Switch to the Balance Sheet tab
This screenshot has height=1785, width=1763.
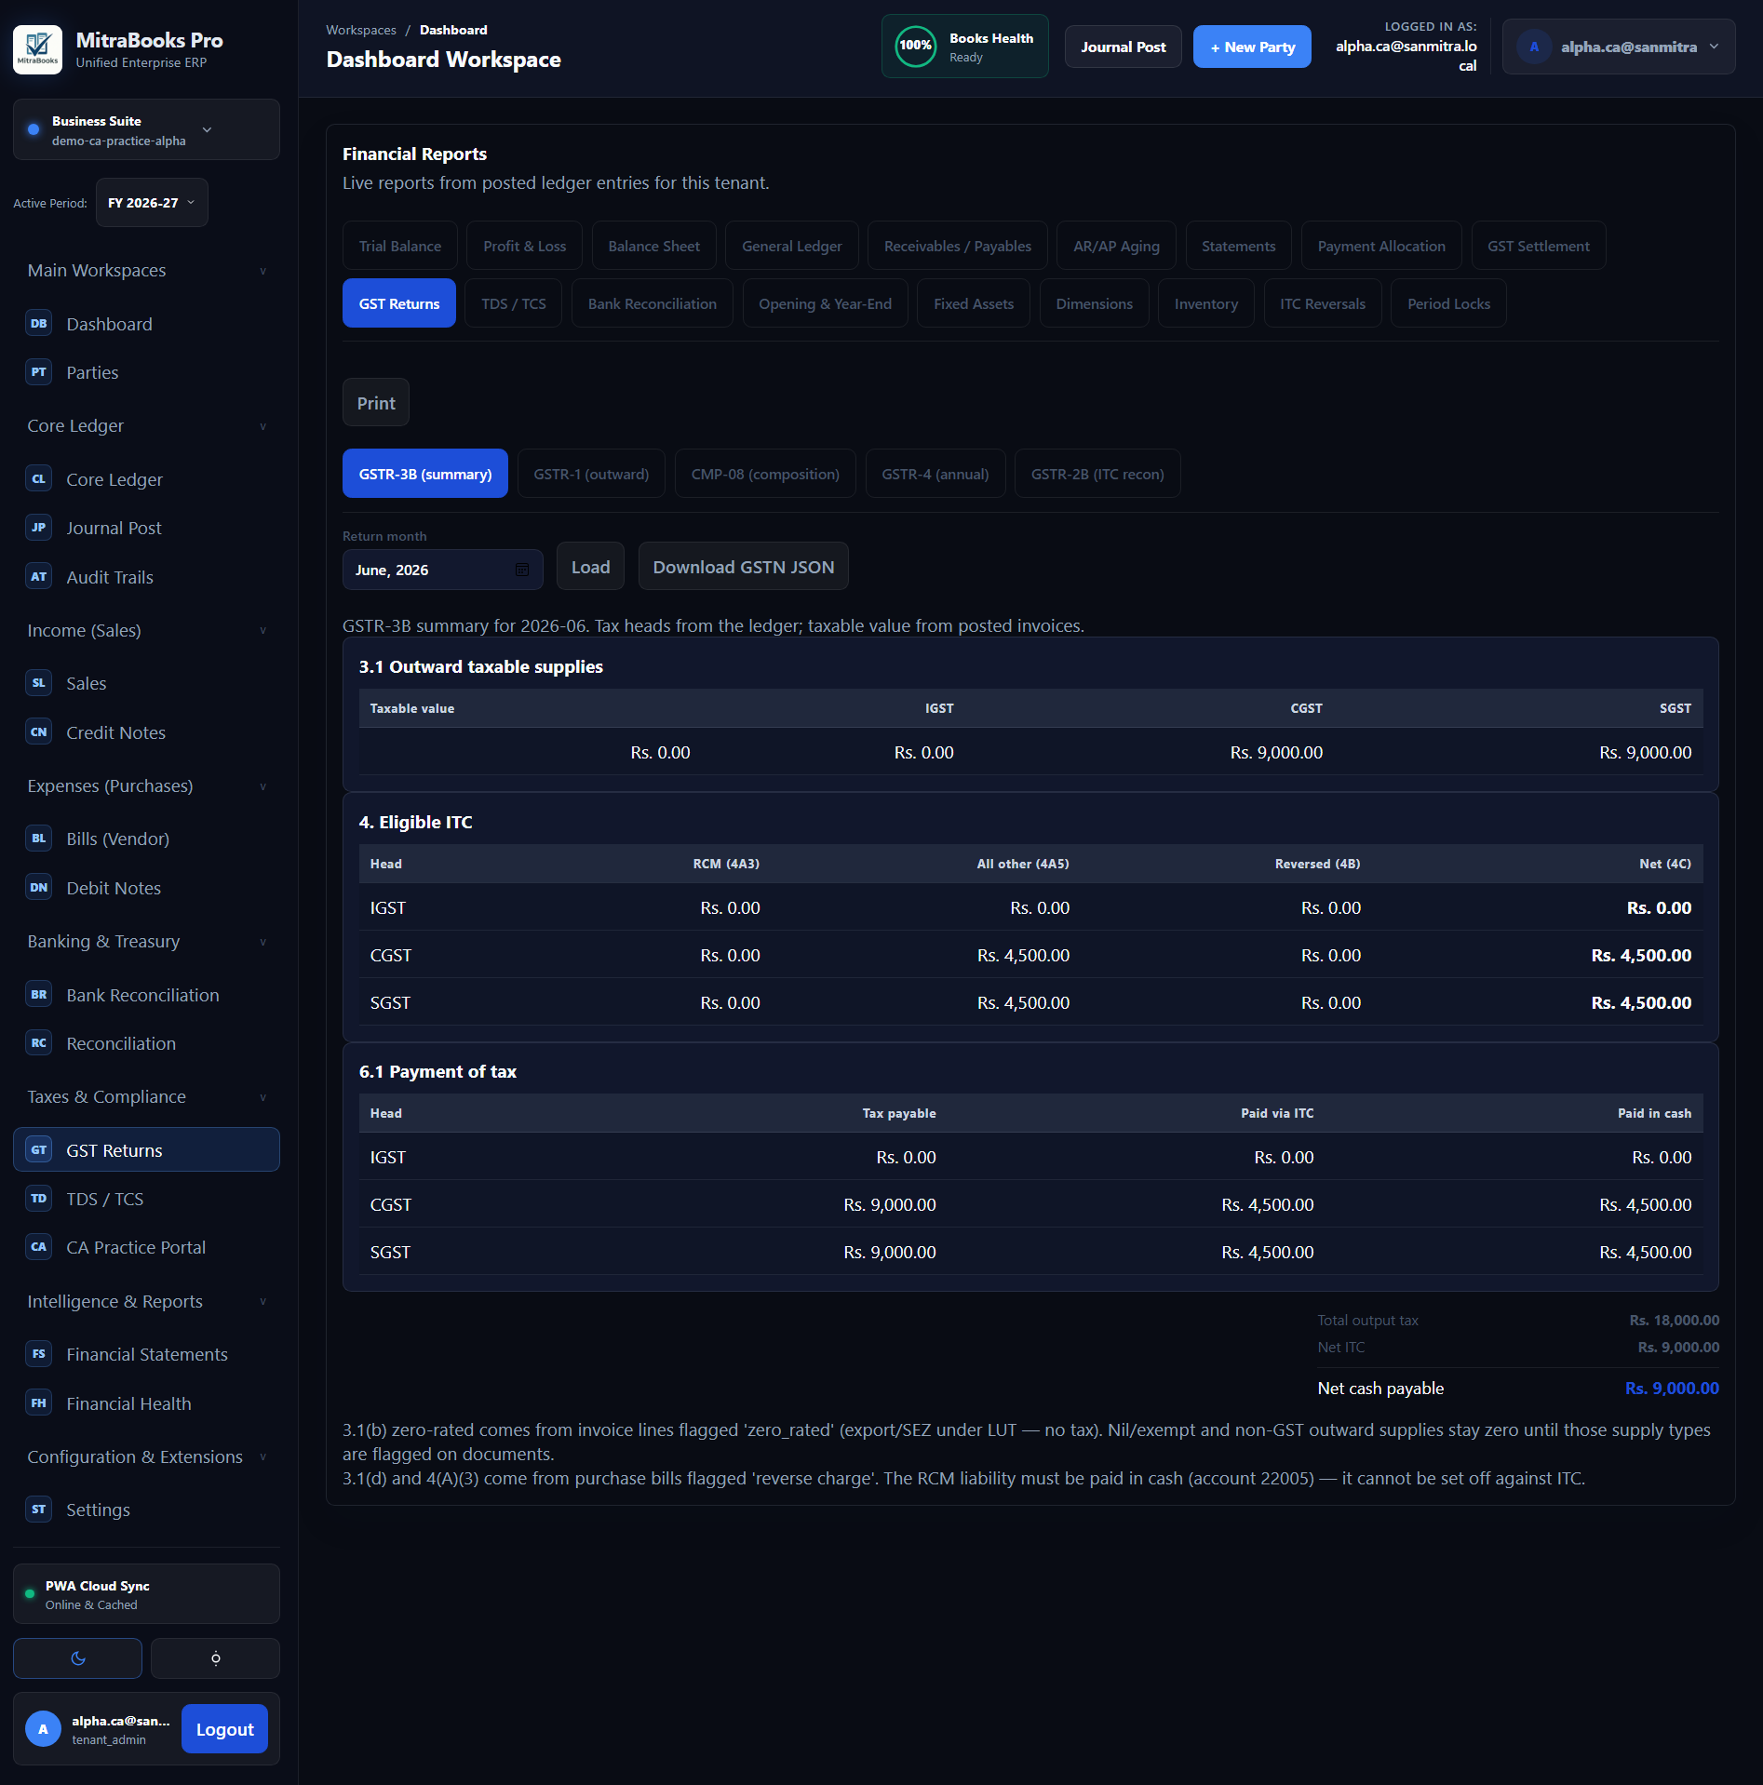[653, 246]
